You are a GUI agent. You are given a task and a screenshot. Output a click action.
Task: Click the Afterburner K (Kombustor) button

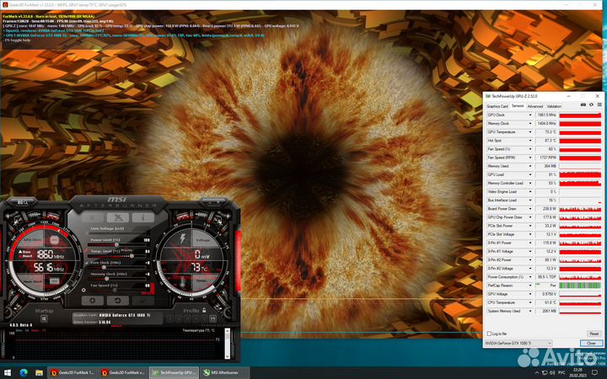click(x=93, y=218)
